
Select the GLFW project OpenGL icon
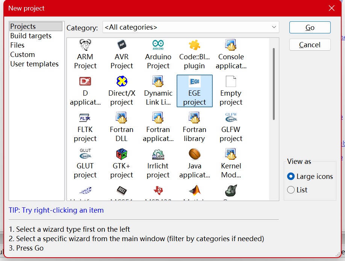click(x=231, y=118)
